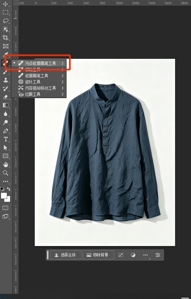Select the Brush tool
This screenshot has height=299, width=191.
[5, 72]
